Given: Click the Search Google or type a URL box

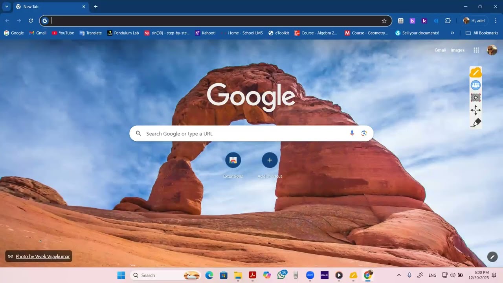Looking at the screenshot, I should click(x=251, y=133).
